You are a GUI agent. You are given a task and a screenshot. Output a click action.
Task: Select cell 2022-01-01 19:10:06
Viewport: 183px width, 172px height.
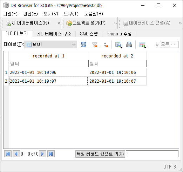pos(117,73)
